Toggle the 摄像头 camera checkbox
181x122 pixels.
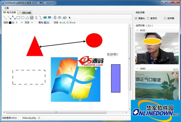coord(136,18)
